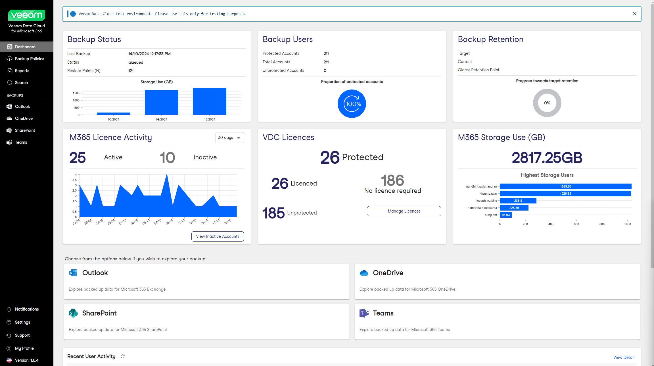Click the joseph.watkins 286.9 bar

pyautogui.click(x=518, y=201)
